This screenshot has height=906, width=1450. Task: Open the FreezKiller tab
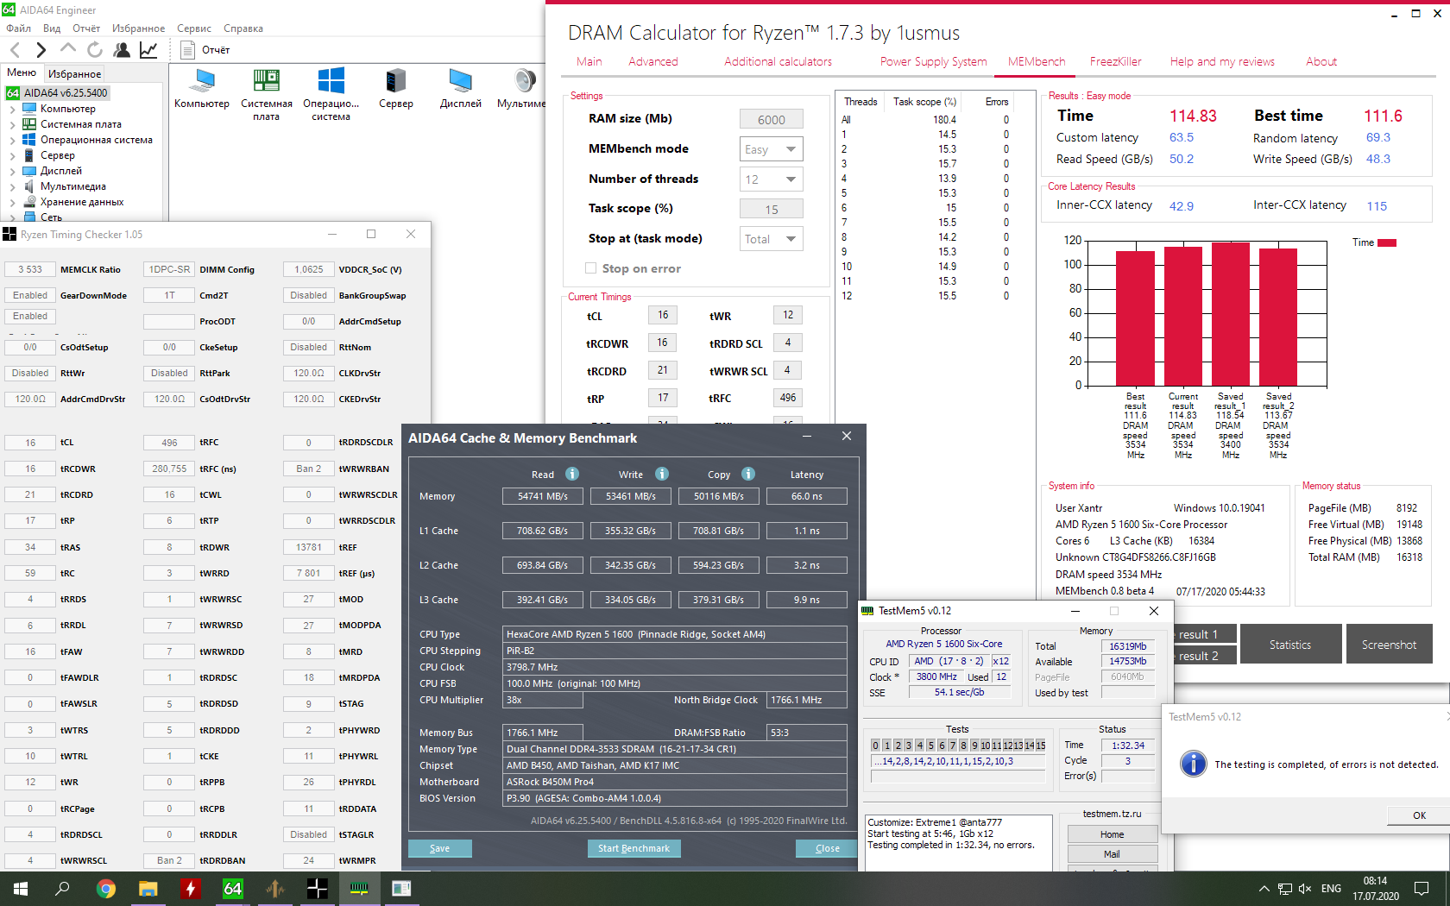click(x=1116, y=61)
